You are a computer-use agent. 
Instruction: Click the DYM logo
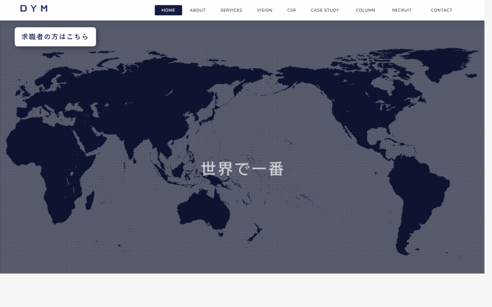[34, 9]
